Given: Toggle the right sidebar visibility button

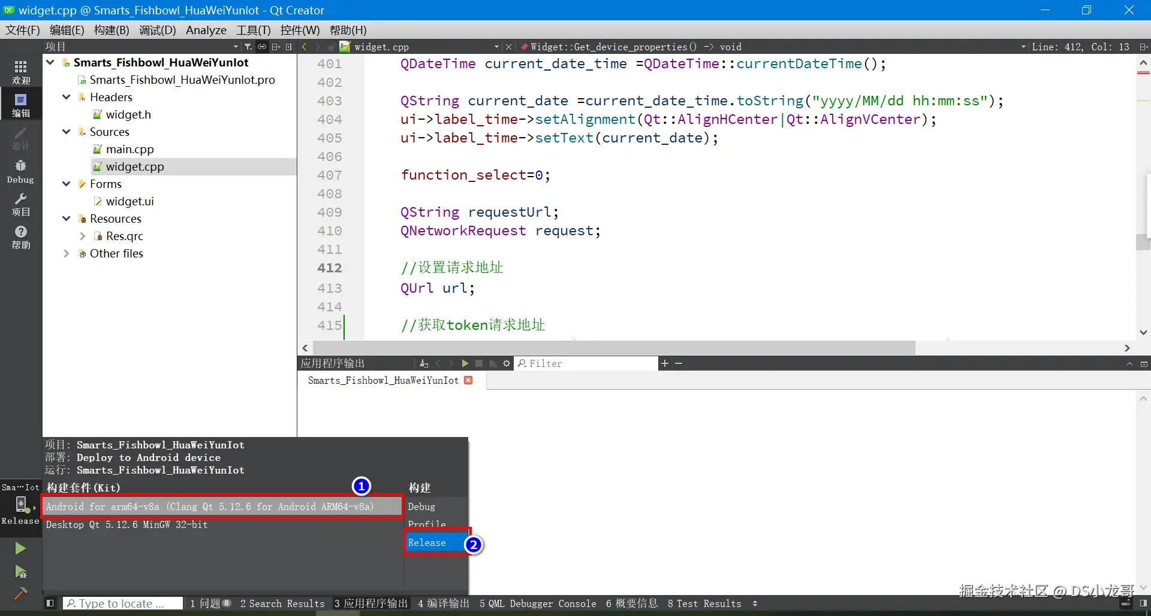Looking at the screenshot, I should coord(1143,603).
